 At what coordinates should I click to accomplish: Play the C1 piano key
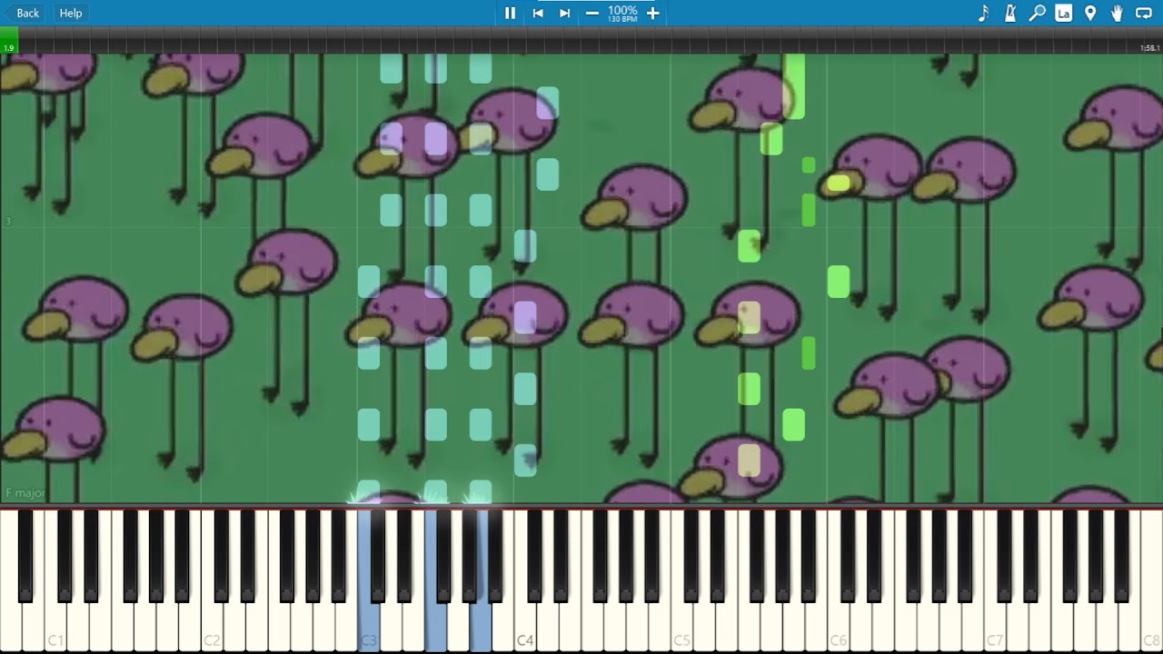tap(55, 627)
